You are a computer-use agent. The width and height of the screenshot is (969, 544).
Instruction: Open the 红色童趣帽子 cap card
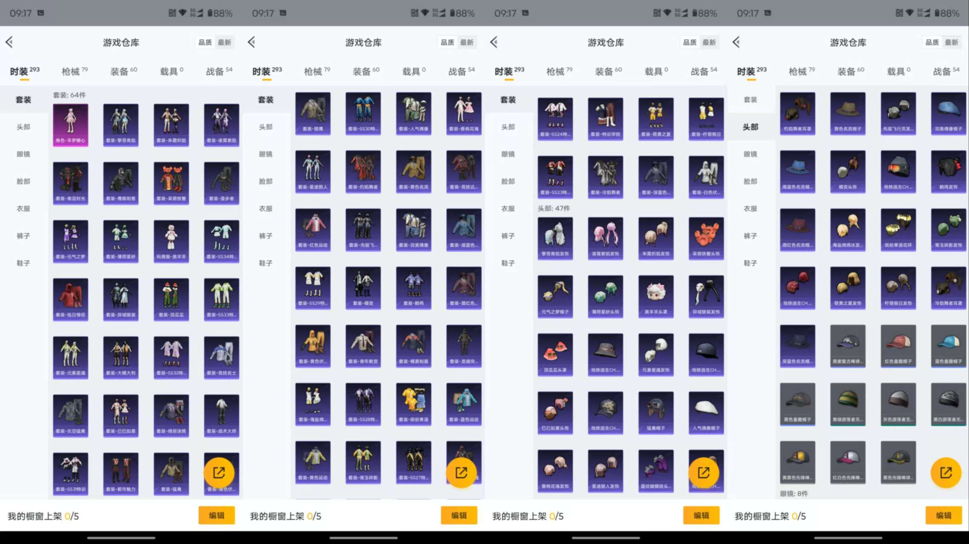click(x=898, y=346)
